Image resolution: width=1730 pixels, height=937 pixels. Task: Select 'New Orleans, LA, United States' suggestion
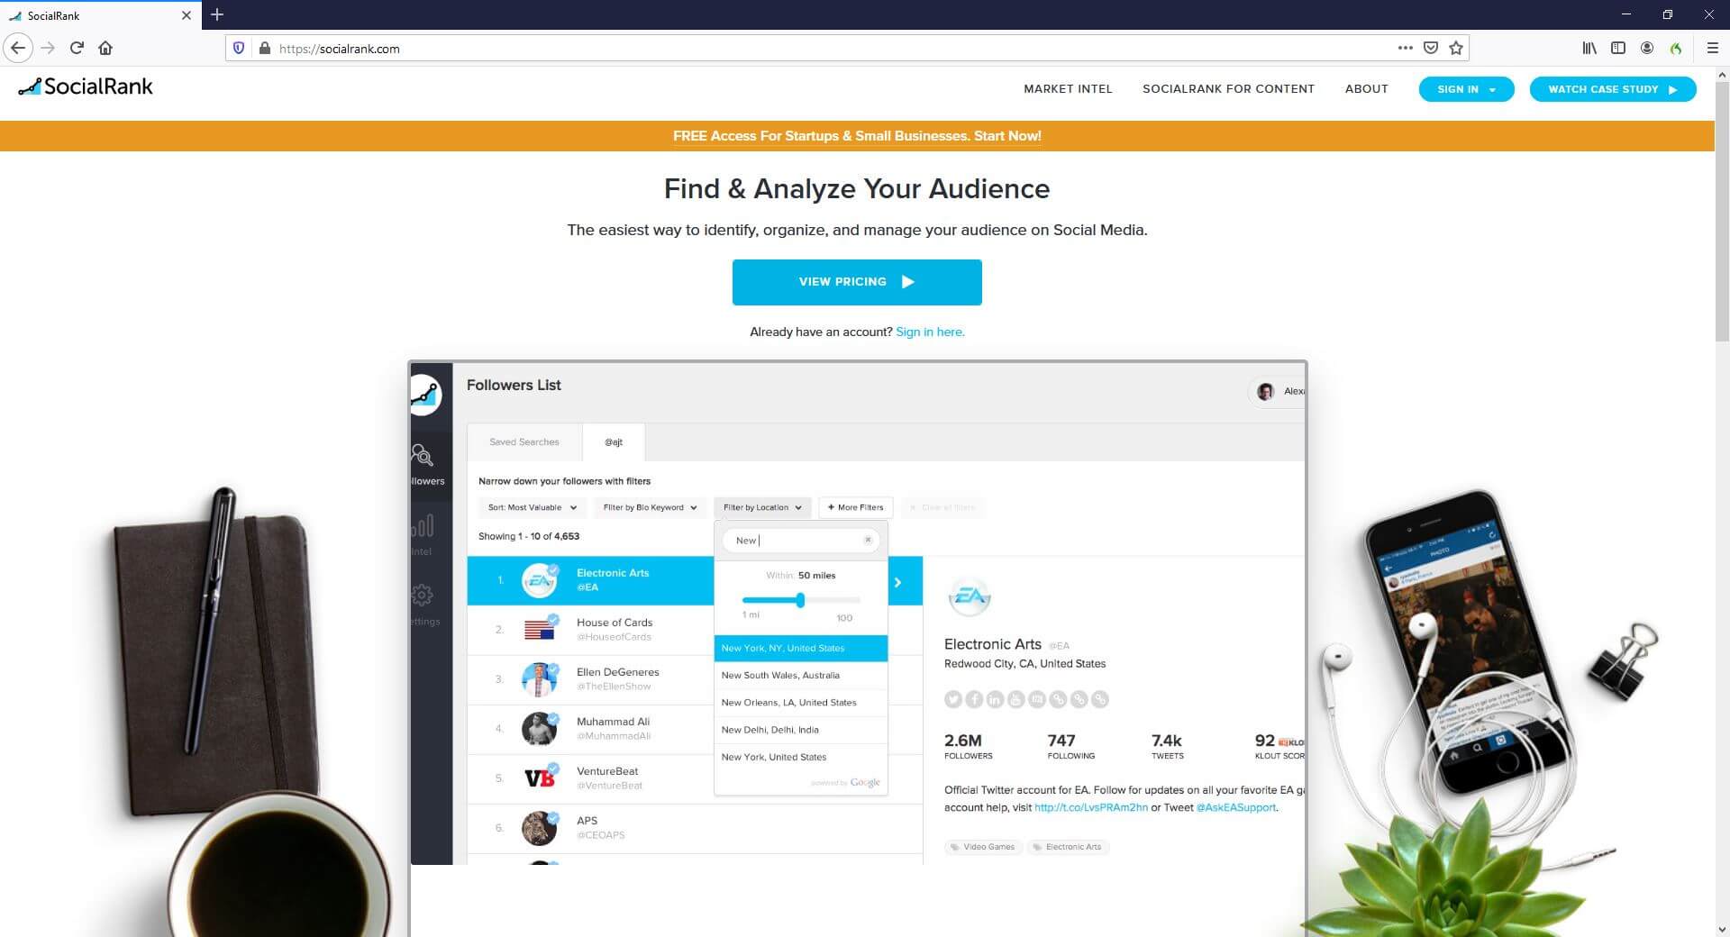(x=801, y=703)
